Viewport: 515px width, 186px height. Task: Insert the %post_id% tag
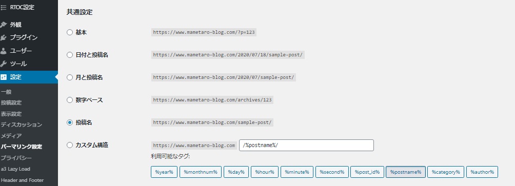367,172
